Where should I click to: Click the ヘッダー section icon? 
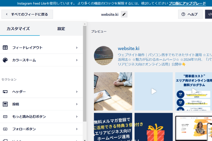[5, 92]
